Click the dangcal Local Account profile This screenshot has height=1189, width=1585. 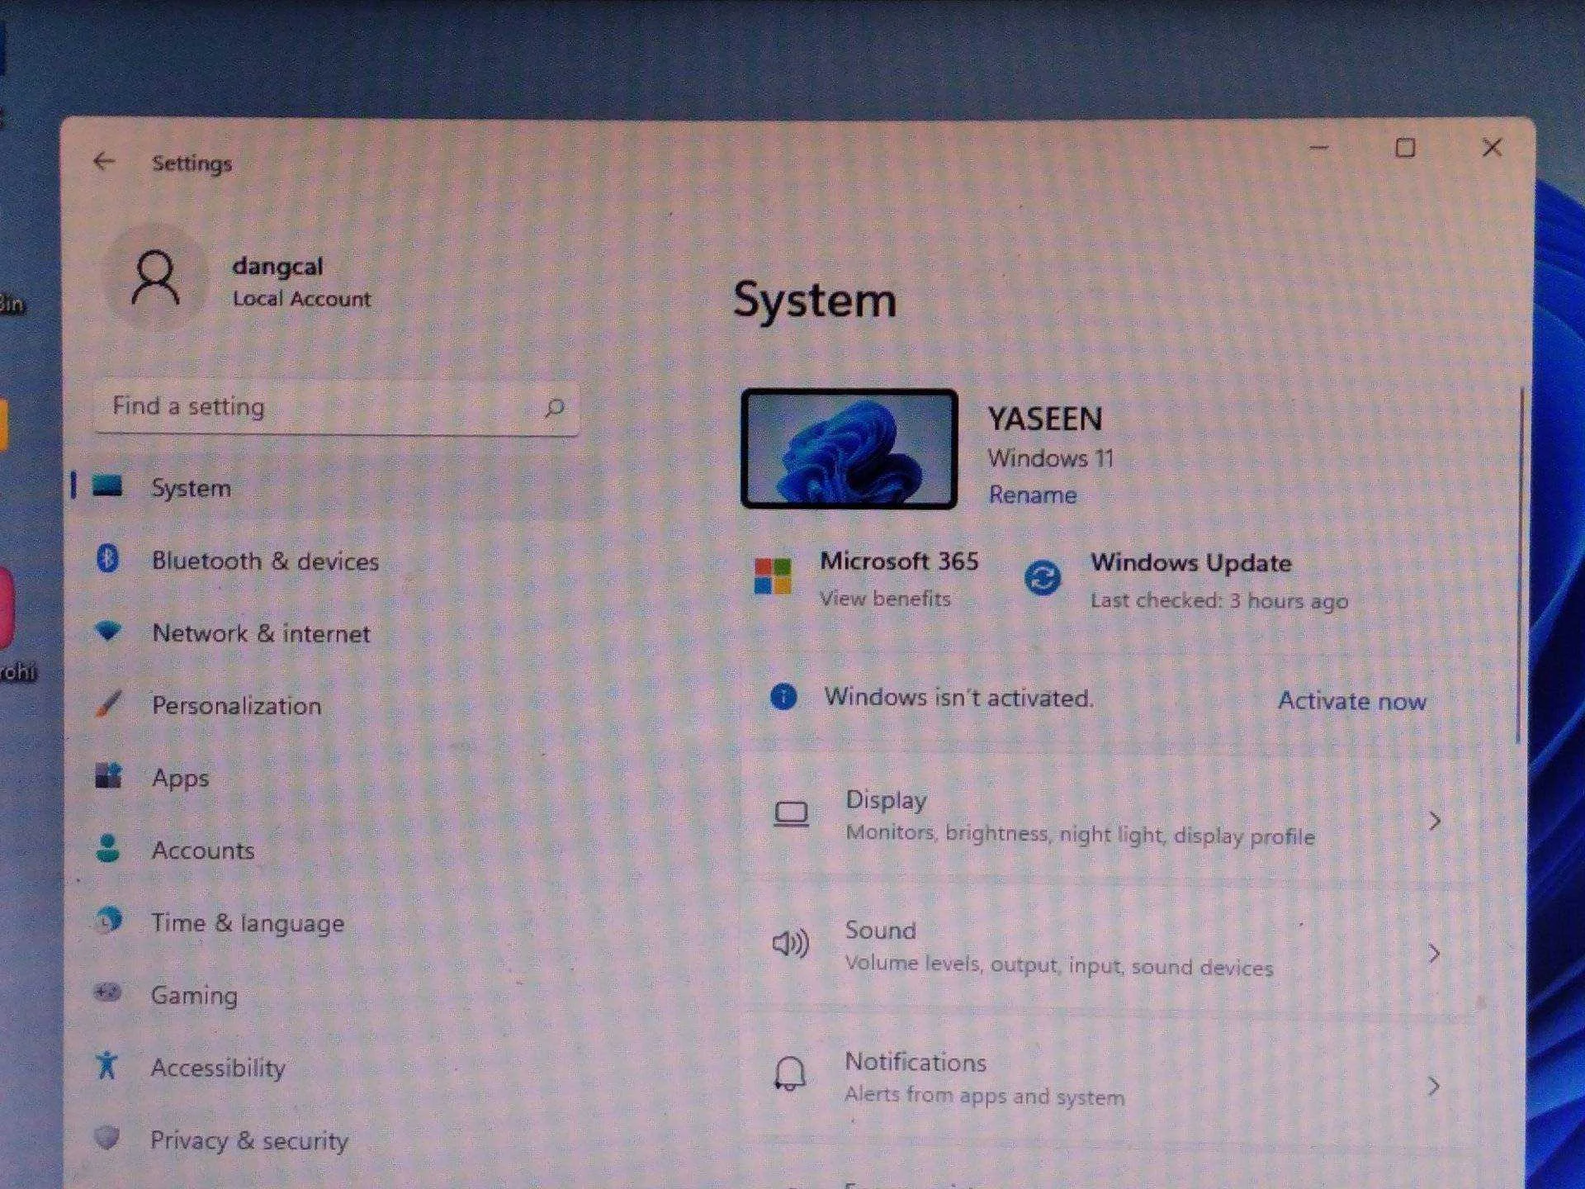(x=239, y=279)
